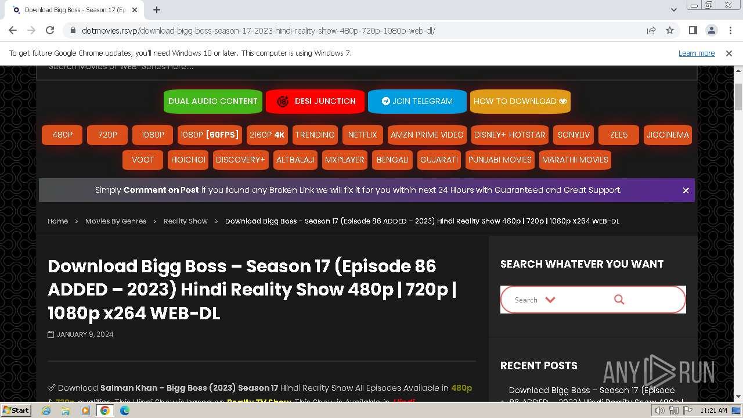Open Microsoft Edge from taskbar
This screenshot has width=743, height=418.
point(125,410)
